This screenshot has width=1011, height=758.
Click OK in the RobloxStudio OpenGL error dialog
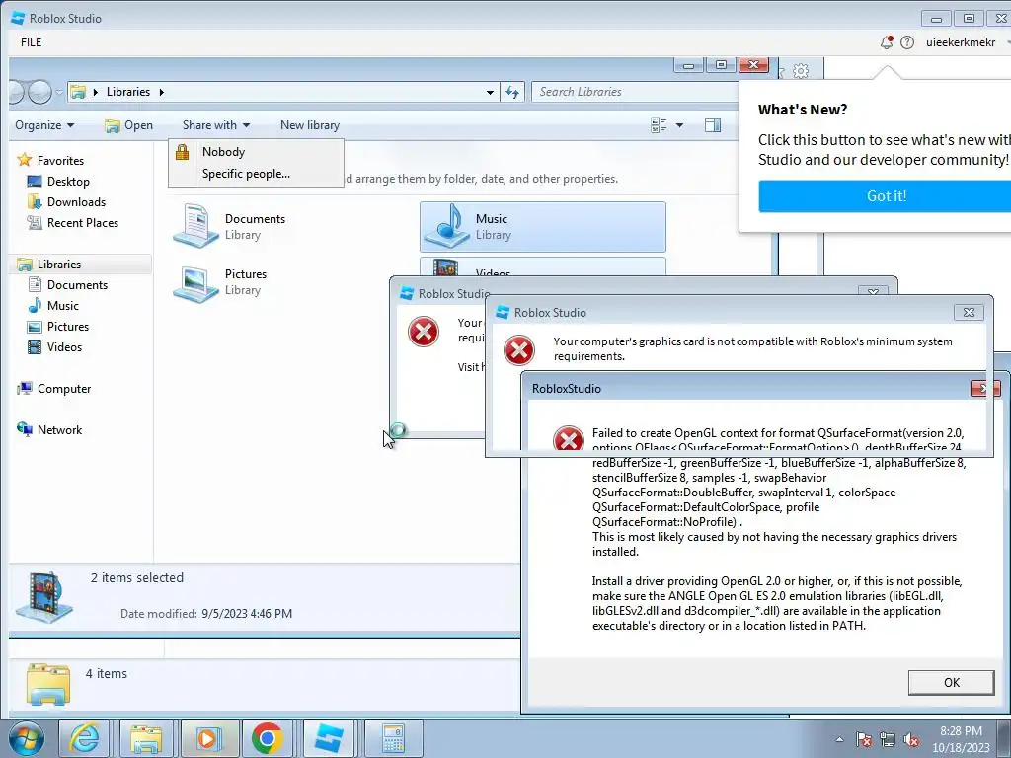pyautogui.click(x=951, y=683)
